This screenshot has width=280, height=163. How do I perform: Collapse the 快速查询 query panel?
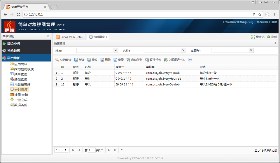(x=275, y=43)
